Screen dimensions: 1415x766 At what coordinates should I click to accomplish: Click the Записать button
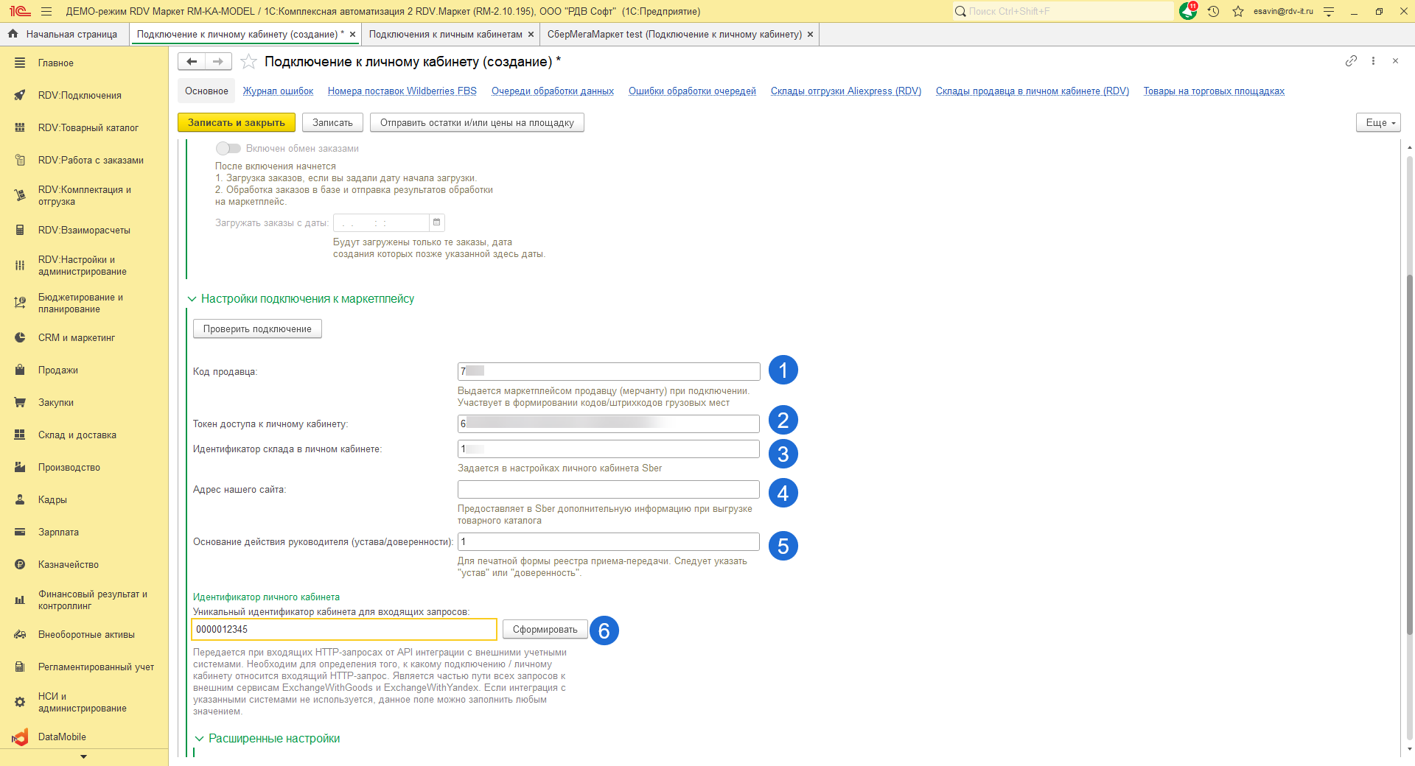[332, 123]
